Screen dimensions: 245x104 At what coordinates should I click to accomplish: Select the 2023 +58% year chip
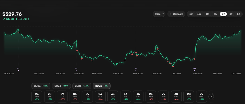tap(41, 86)
